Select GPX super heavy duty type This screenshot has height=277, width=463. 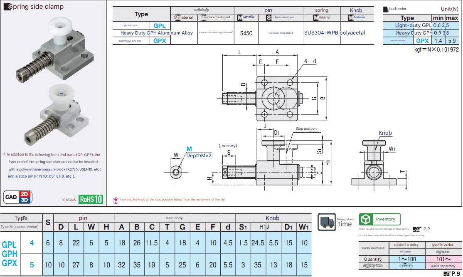pos(160,41)
